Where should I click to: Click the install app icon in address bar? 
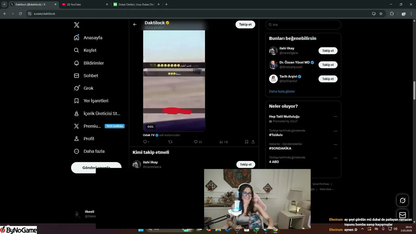[374, 14]
